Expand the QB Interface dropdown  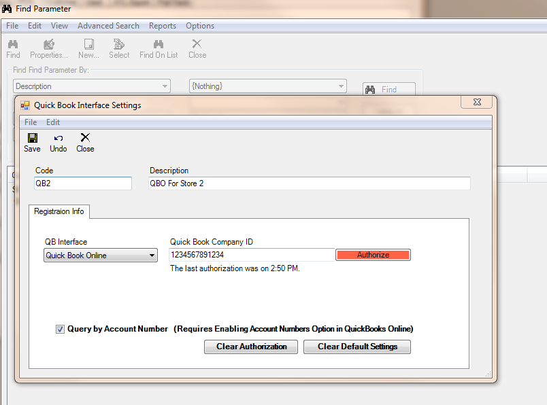[x=152, y=256]
